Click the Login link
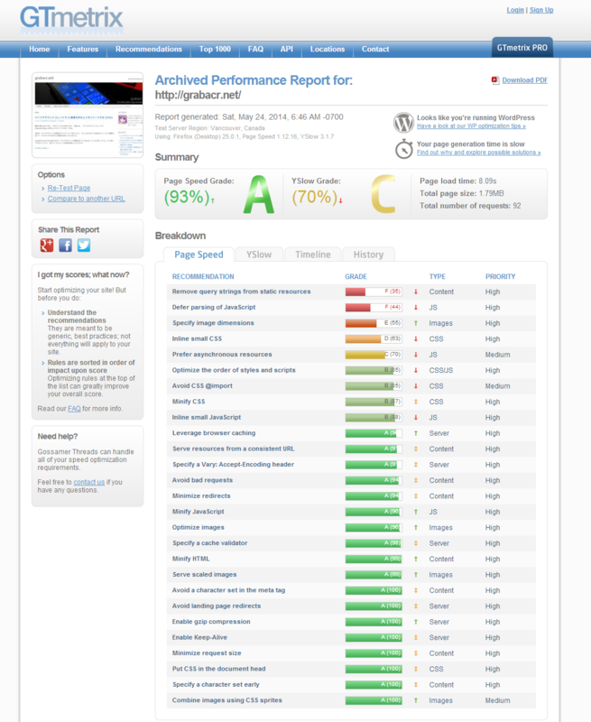The height and width of the screenshot is (722, 591). tap(515, 10)
